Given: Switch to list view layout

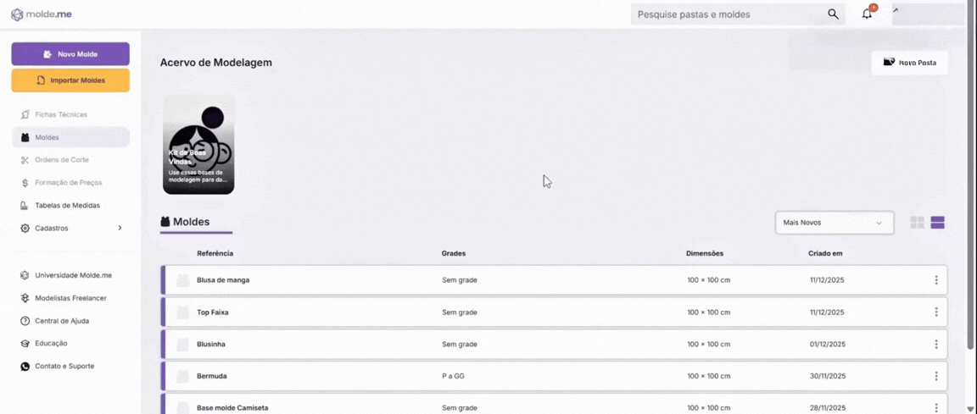Looking at the screenshot, I should [x=937, y=223].
